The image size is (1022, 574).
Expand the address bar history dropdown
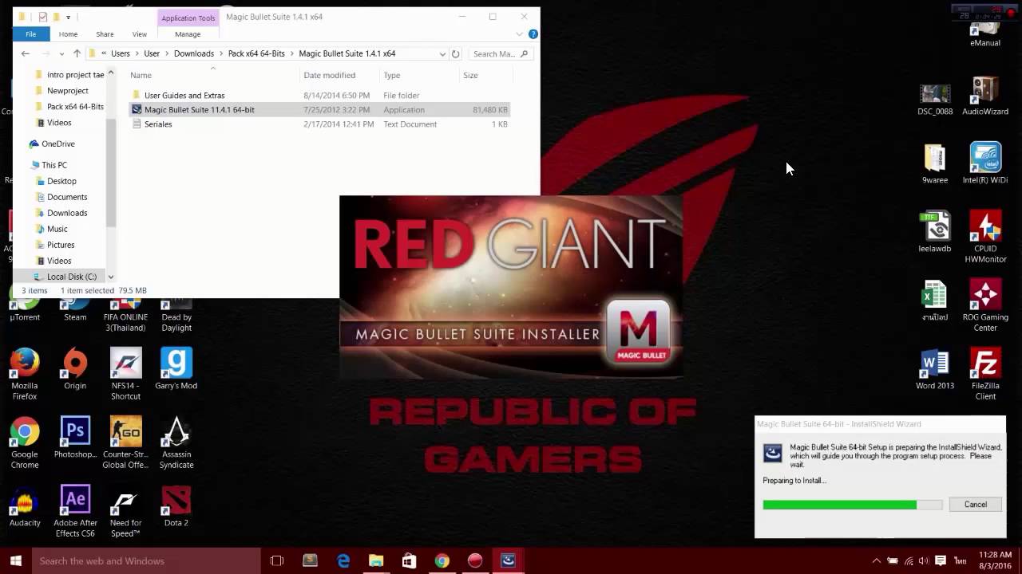(x=442, y=53)
